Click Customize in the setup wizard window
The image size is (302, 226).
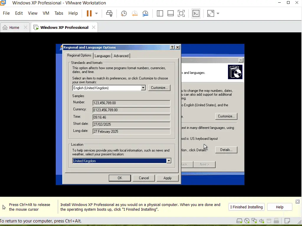226,116
